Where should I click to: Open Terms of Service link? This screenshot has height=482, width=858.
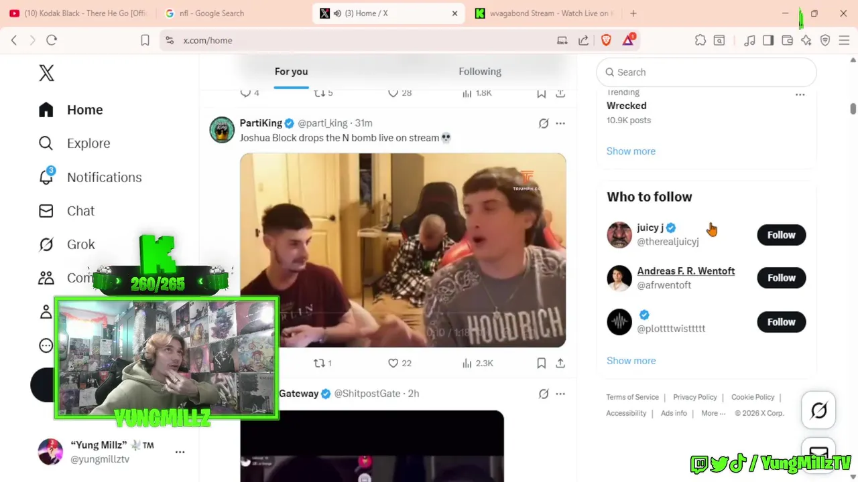click(x=632, y=397)
